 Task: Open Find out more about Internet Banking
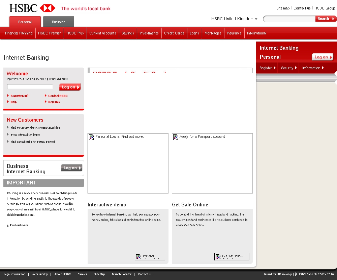pyautogui.click(x=35, y=128)
